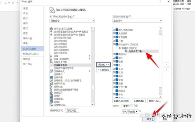Click info icon next to 导入/导出(P) button

coord(140,111)
